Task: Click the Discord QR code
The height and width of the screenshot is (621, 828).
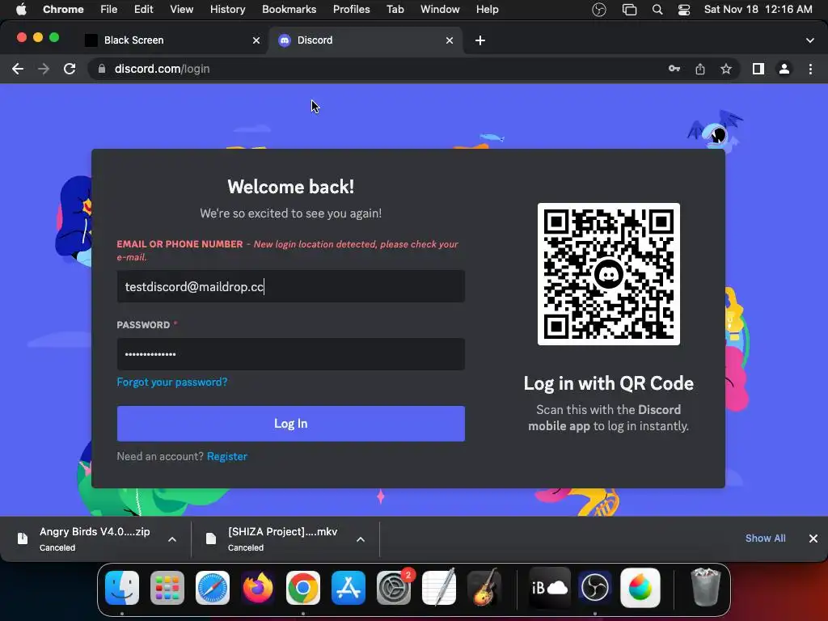Action: point(608,274)
